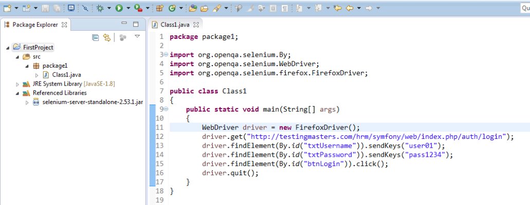Run the program with green Run button

(119, 8)
